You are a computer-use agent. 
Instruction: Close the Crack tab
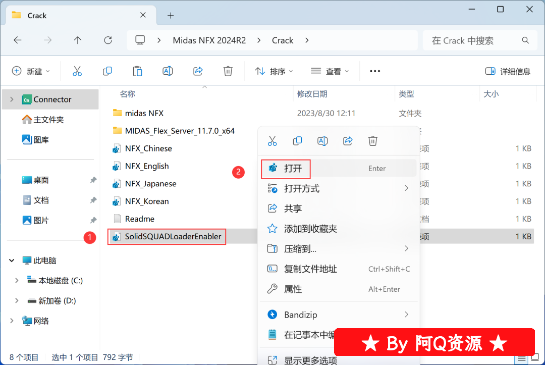(143, 15)
